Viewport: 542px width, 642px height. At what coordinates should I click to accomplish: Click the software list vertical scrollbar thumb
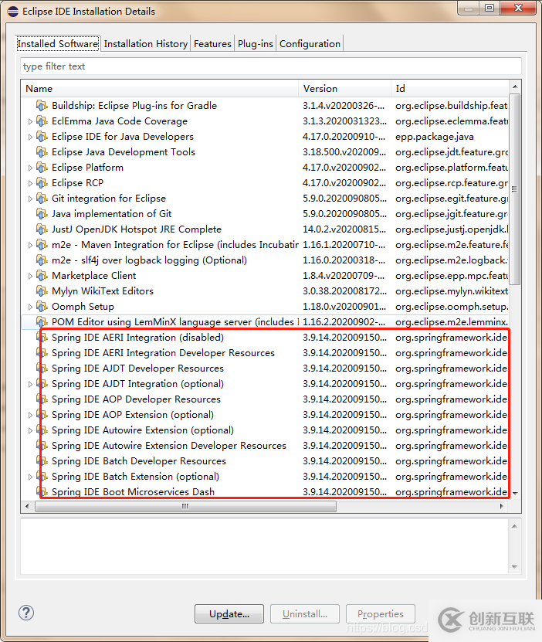515,189
